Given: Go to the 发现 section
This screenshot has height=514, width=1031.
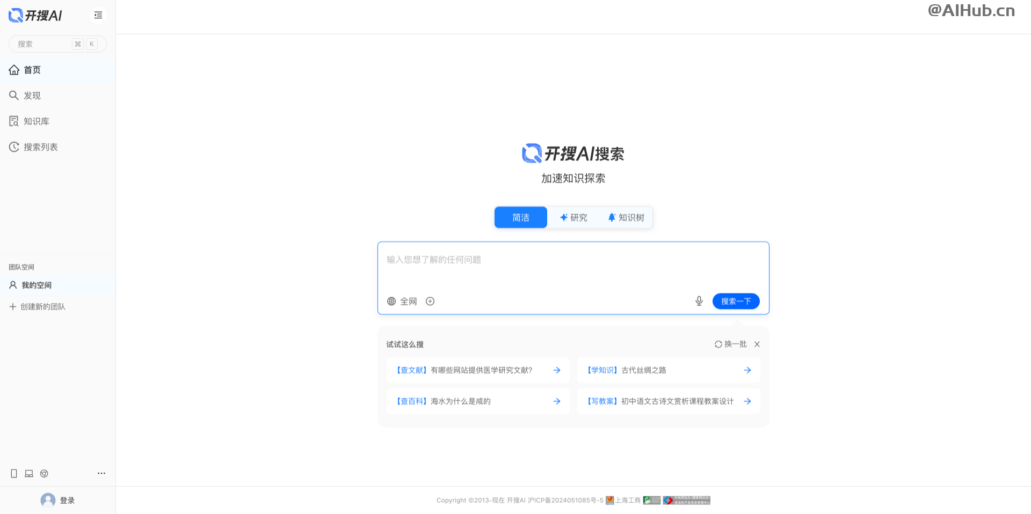Looking at the screenshot, I should [57, 96].
